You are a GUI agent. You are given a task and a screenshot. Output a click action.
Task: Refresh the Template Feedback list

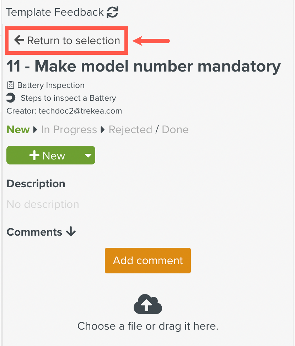click(x=112, y=12)
